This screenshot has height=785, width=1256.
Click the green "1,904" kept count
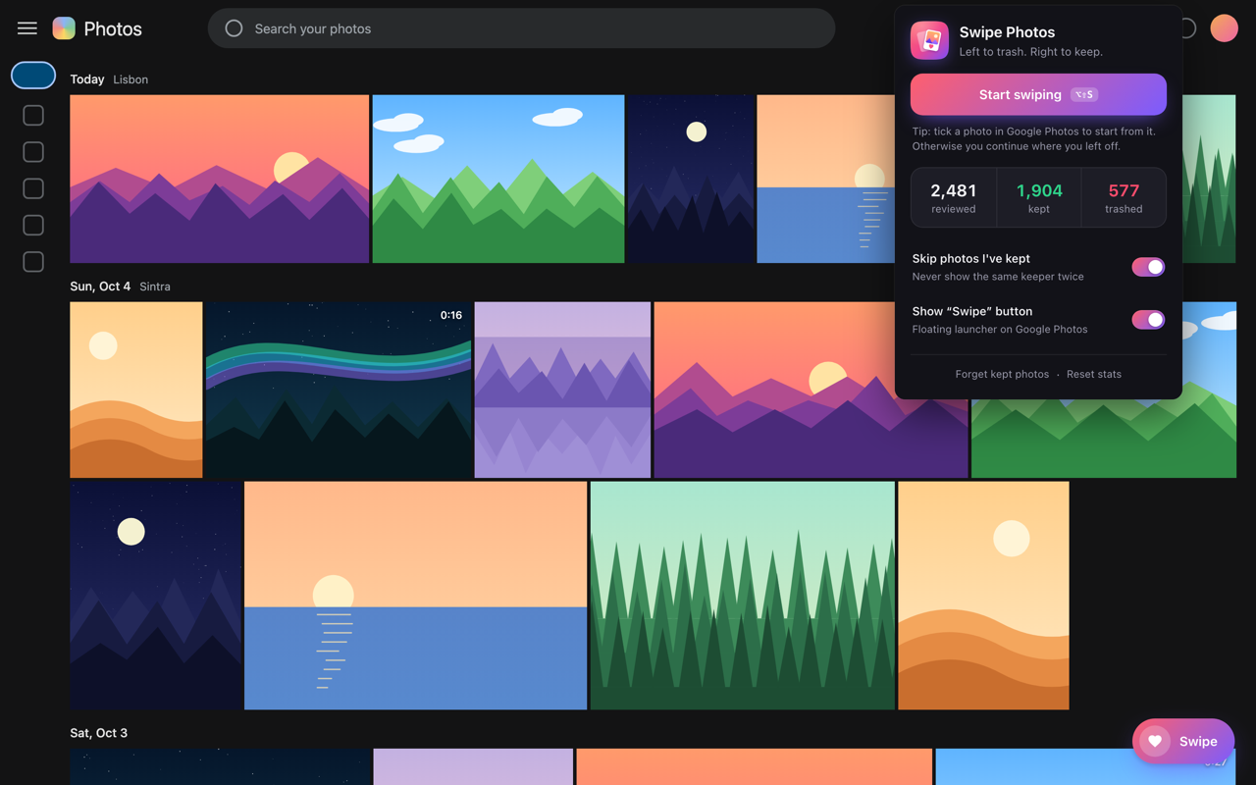click(x=1039, y=190)
